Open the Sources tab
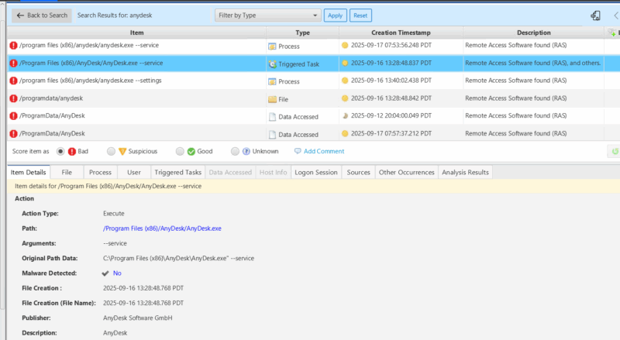Image resolution: width=620 pixels, height=340 pixels. click(x=359, y=173)
